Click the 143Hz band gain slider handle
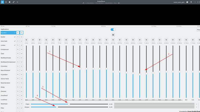Viewport: 200px width, 112px height. pos(80,69)
